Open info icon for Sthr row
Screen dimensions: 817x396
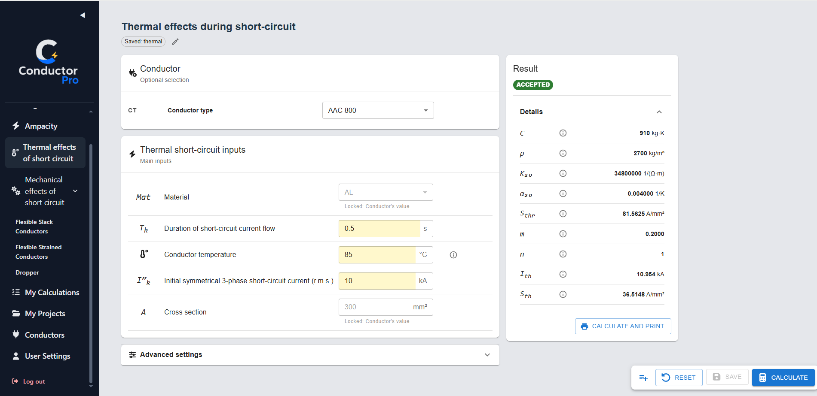coord(563,214)
